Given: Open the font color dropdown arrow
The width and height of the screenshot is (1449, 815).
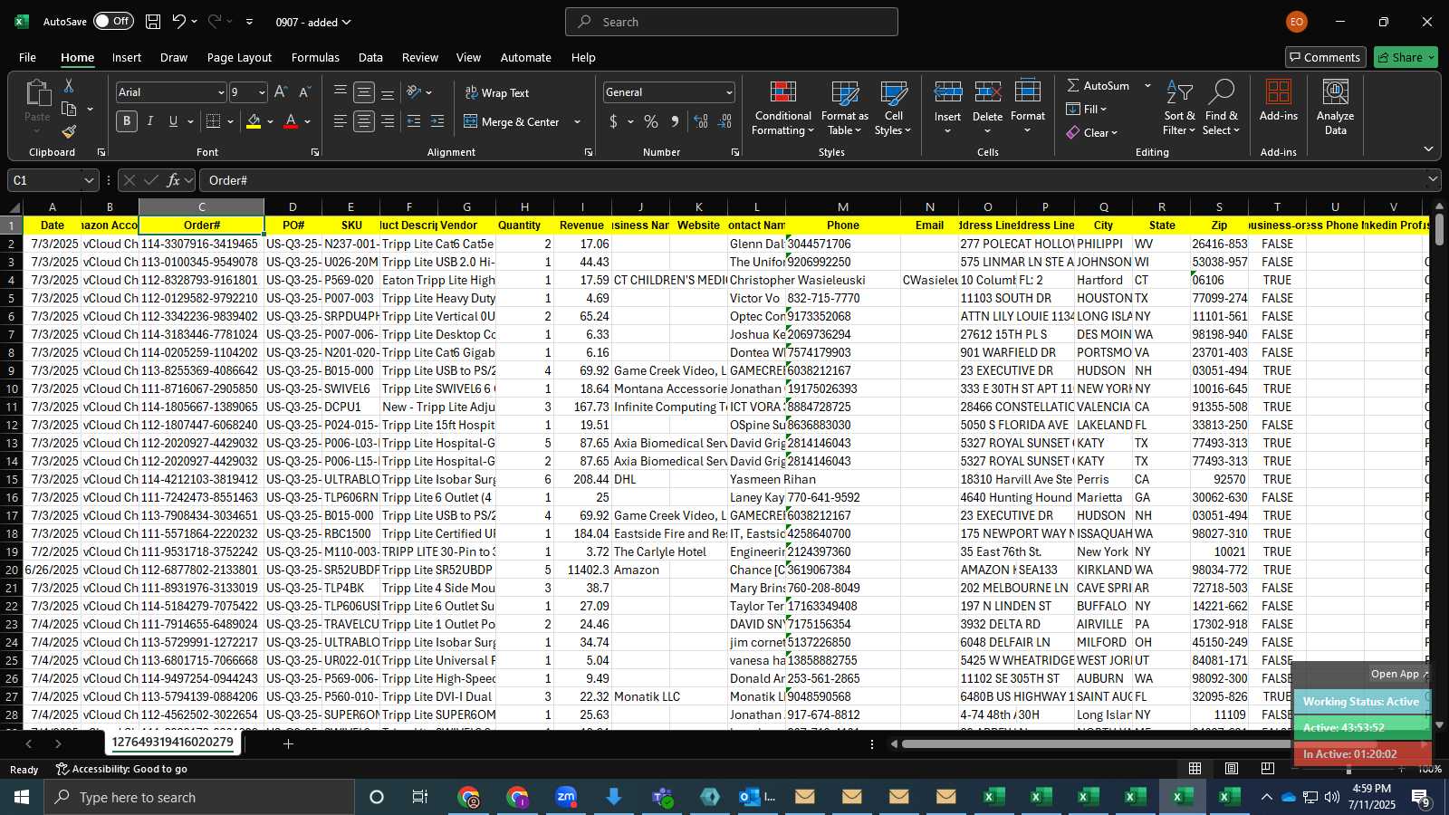Looking at the screenshot, I should pos(308,121).
